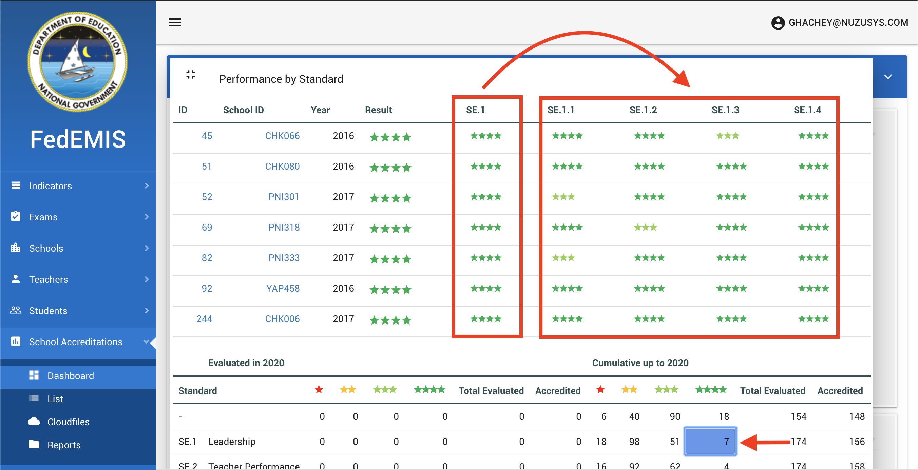Collapse the School Accreditations section
Image resolution: width=918 pixels, height=470 pixels.
(78, 341)
